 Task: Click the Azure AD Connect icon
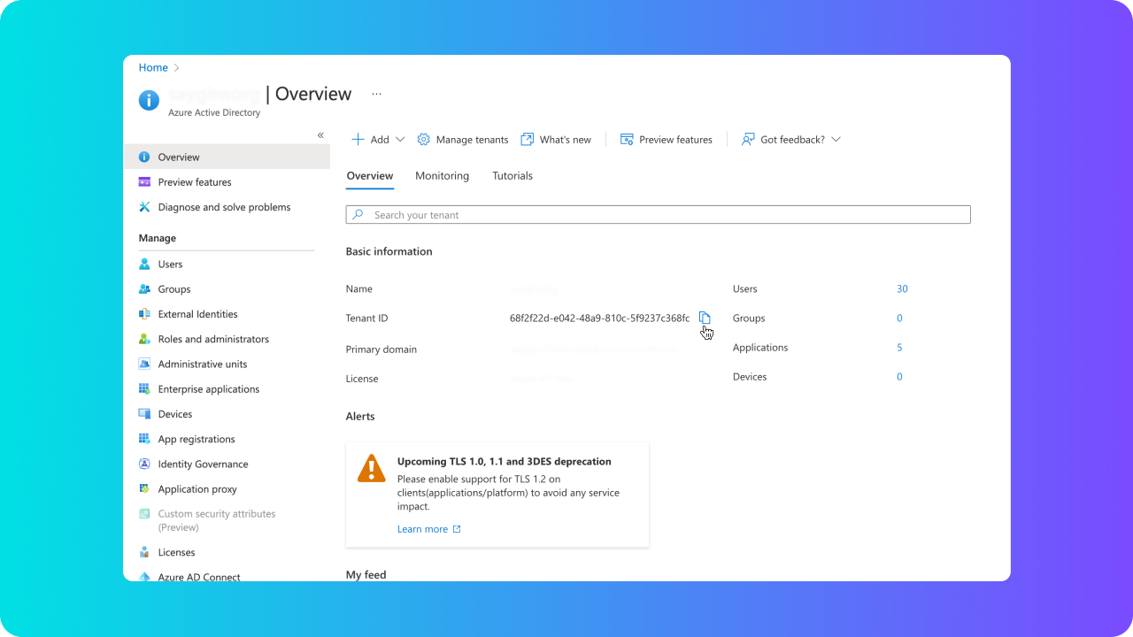[144, 577]
